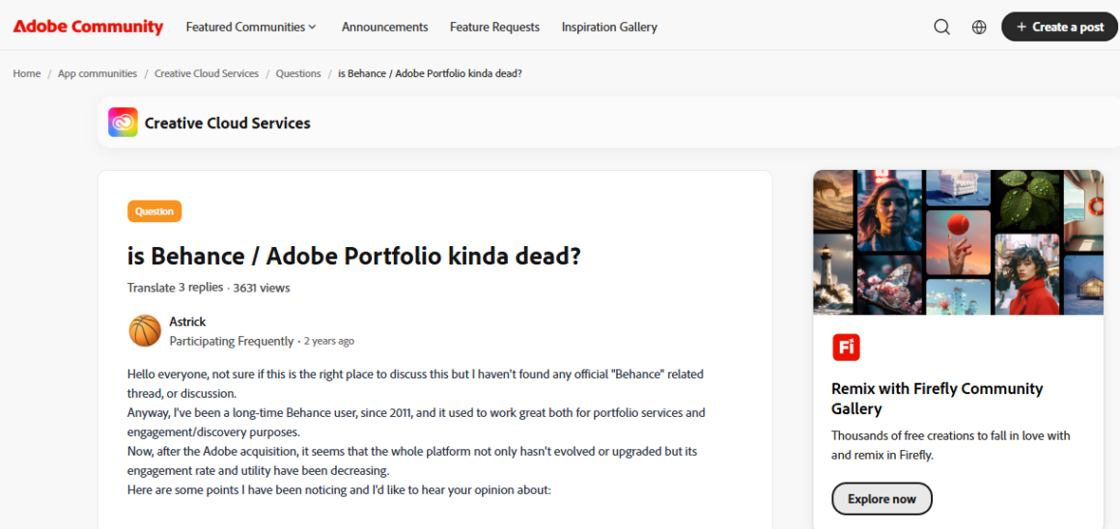
Task: Click the search magnifier icon
Action: point(942,27)
